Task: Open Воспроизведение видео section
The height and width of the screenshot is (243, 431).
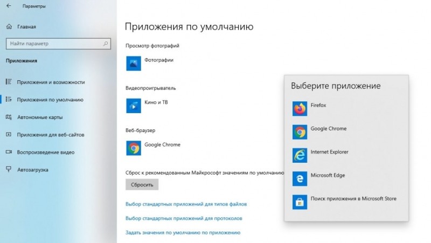Action: (x=46, y=152)
